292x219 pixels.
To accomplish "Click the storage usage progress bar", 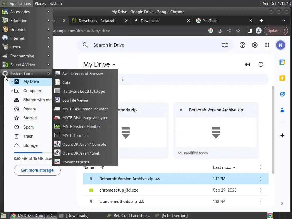I will point(33,153).
